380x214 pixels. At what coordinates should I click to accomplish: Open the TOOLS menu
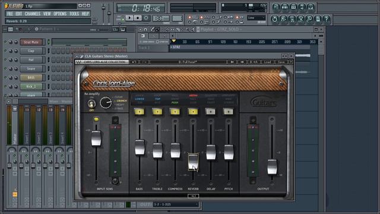pos(74,14)
